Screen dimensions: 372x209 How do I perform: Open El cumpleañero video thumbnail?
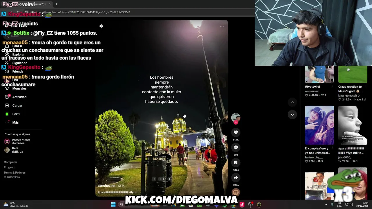point(319,125)
